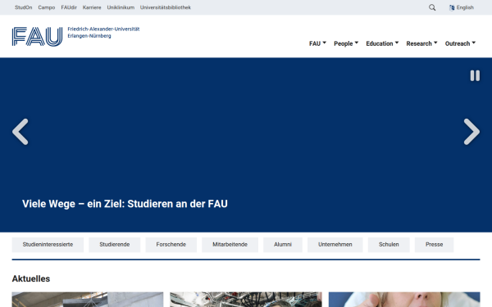Advance to the next slide arrow
The height and width of the screenshot is (307, 492).
[x=471, y=132]
